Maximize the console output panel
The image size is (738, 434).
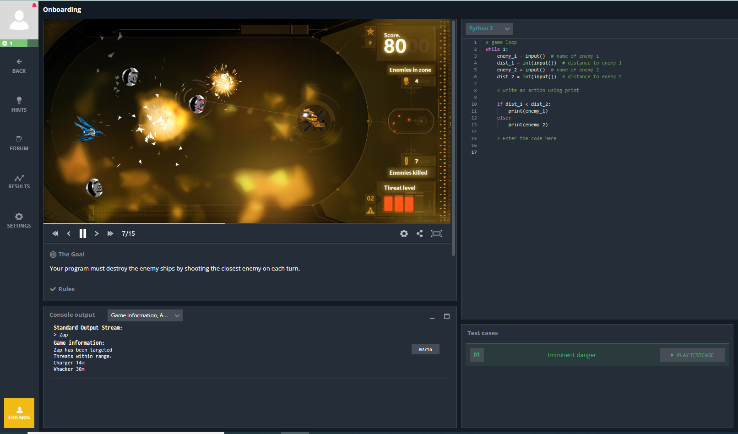447,316
